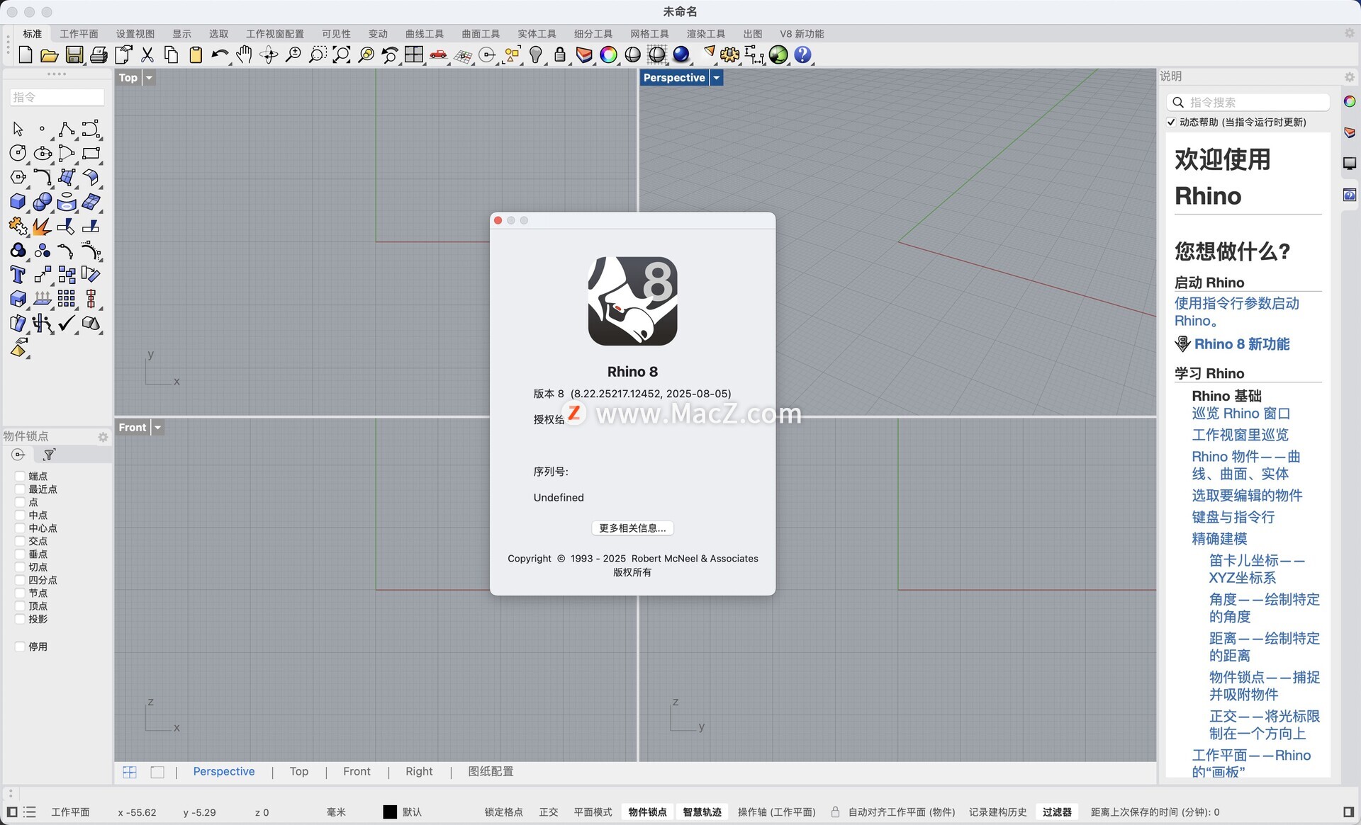
Task: Toggle 记录建构历史 in the status bar
Action: click(x=997, y=812)
